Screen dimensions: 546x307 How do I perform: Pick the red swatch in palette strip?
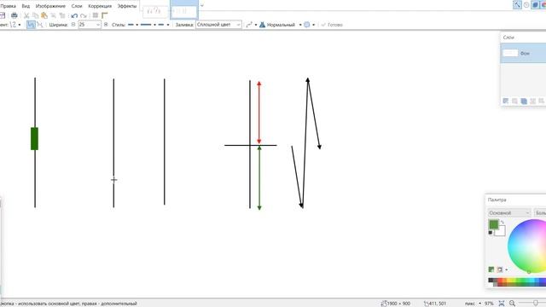501,280
